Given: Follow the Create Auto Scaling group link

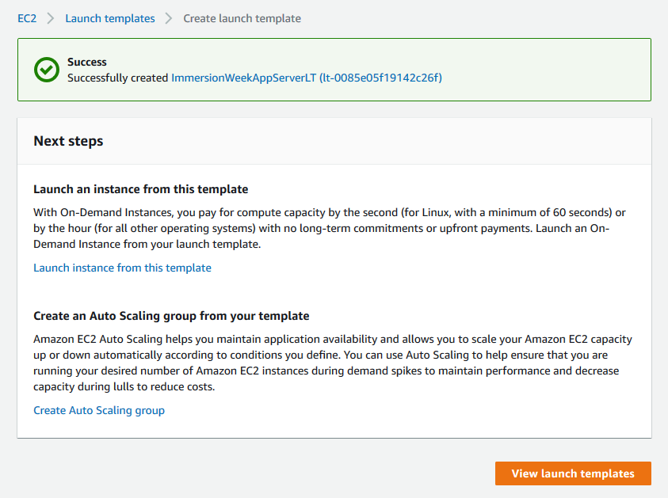Looking at the screenshot, I should (99, 410).
